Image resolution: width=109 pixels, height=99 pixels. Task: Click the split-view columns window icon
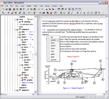[76, 9]
